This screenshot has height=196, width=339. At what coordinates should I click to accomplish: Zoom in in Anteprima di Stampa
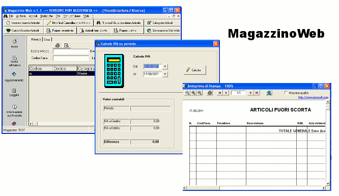click(193, 93)
